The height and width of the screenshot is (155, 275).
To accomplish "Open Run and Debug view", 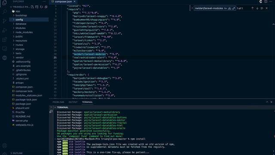I will 5,30.
